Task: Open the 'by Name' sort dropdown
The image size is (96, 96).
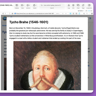Action: [81, 11]
